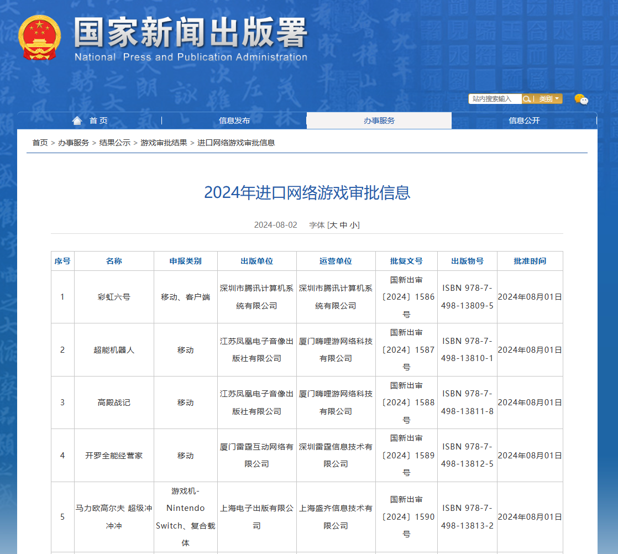Image resolution: width=618 pixels, height=554 pixels.
Task: Click the search magnifier icon
Action: point(527,99)
